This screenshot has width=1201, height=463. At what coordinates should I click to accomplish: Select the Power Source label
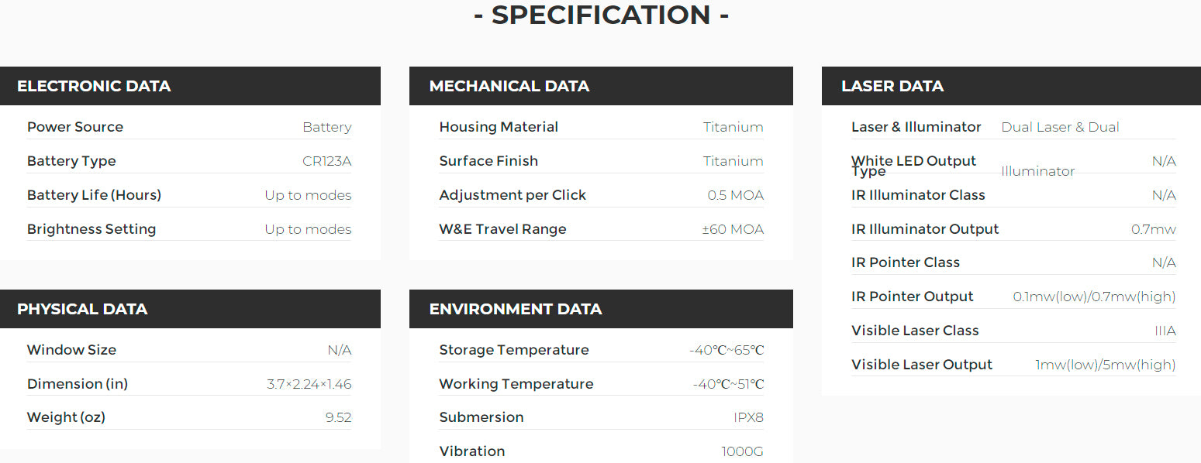75,127
